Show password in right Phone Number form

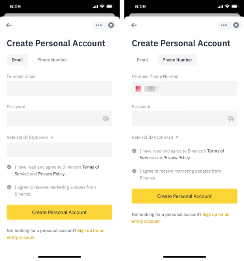231,119
